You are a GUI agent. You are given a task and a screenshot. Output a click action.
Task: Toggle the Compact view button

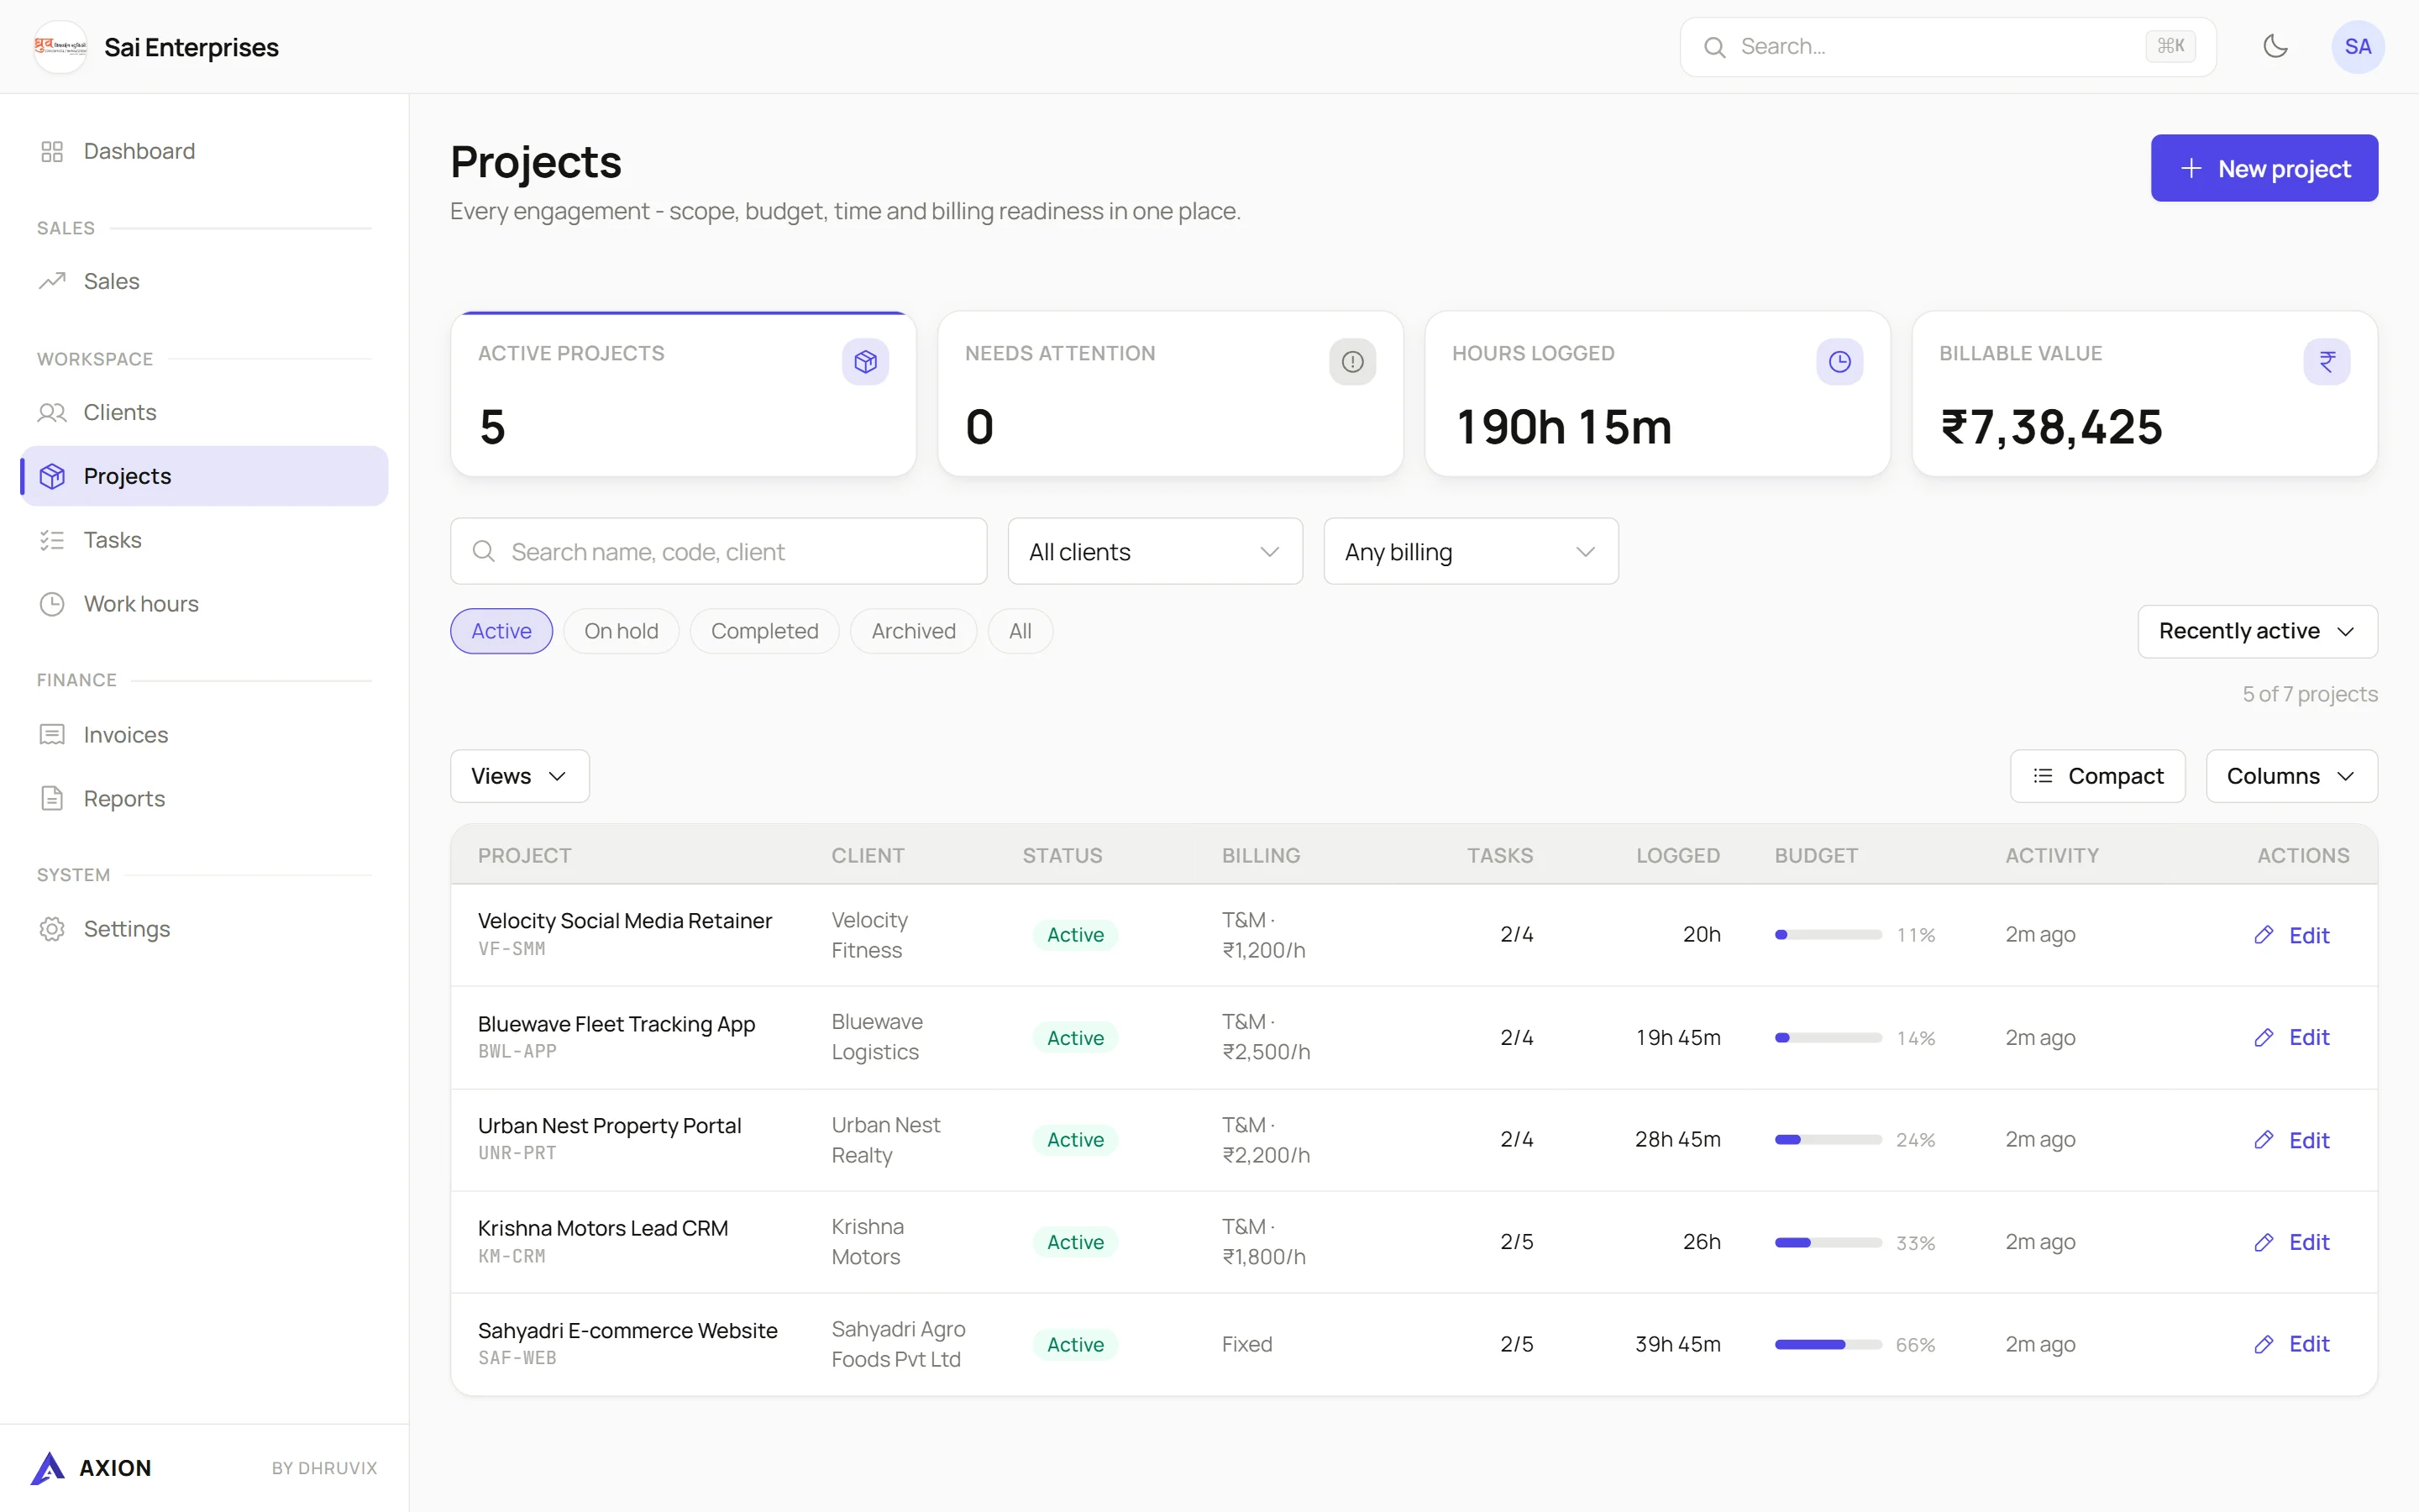2097,776
